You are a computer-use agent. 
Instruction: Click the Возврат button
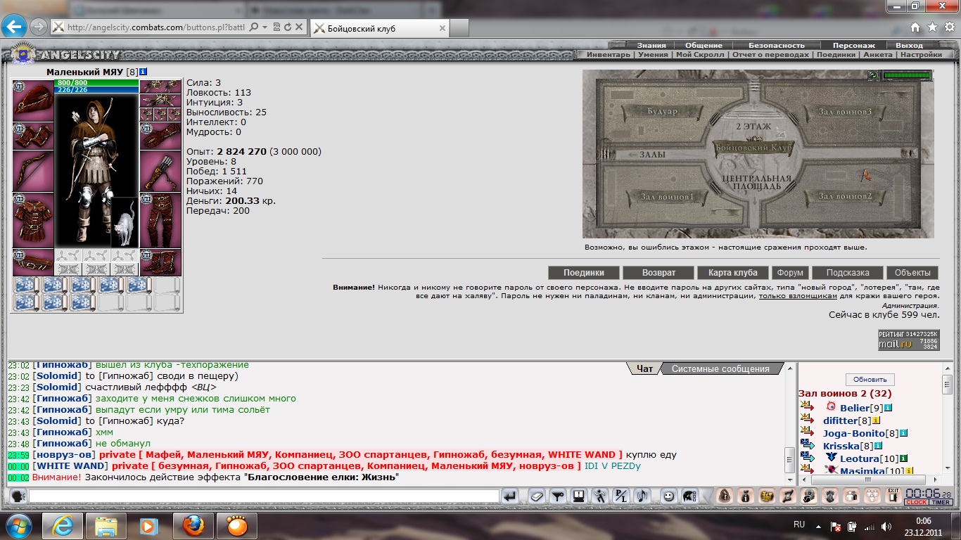pyautogui.click(x=658, y=273)
